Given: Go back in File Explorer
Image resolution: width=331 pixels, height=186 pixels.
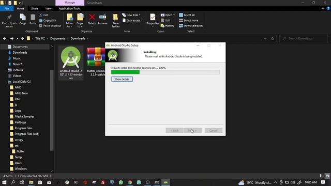Looking at the screenshot, I should [x=5, y=39].
